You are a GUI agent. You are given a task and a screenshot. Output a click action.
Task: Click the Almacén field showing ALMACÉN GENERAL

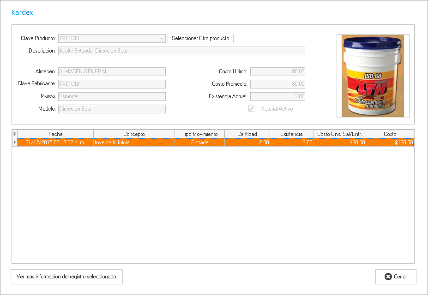pos(112,71)
